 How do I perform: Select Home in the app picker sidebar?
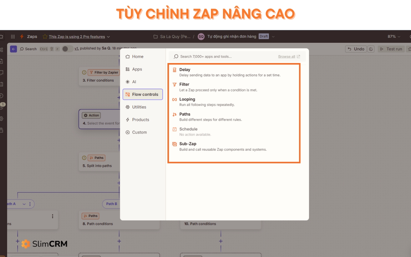(142, 57)
